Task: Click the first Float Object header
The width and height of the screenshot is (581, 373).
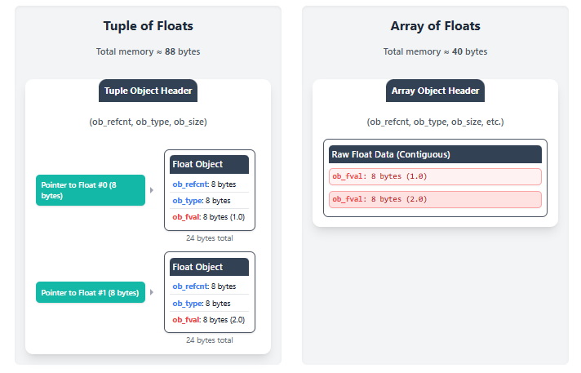Action: click(209, 164)
